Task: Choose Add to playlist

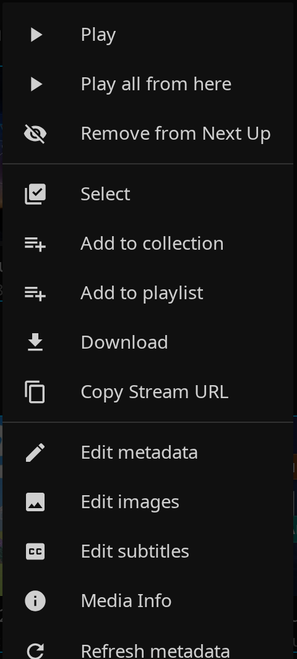Action: (148, 294)
